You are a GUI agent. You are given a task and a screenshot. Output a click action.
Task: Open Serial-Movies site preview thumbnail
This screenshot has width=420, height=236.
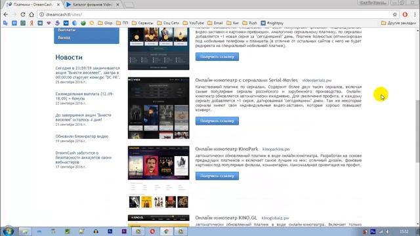[x=159, y=108]
